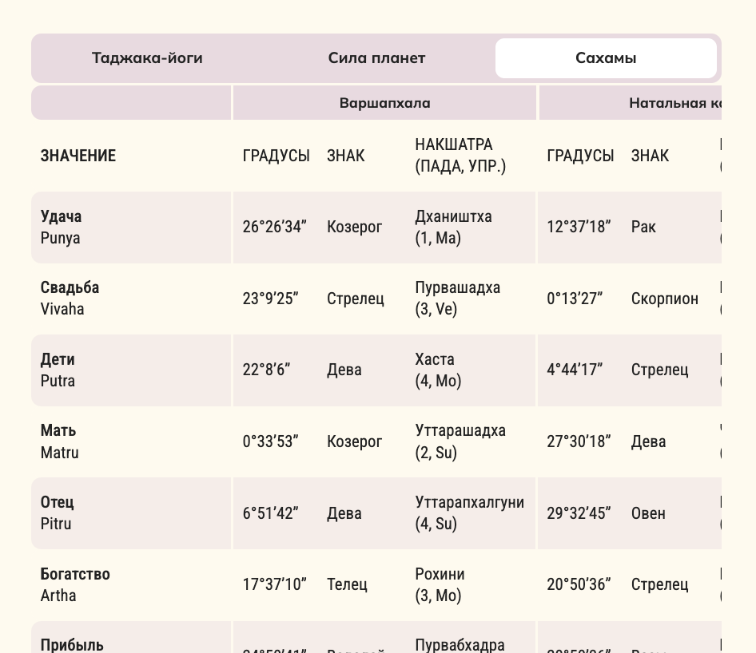Image resolution: width=756 pixels, height=653 pixels.
Task: Select the Богатство Artha row label
Action: click(x=75, y=584)
